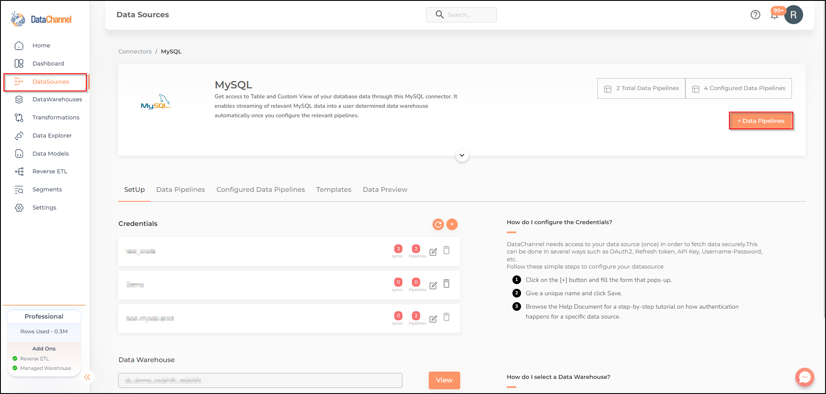Switch to the Data Pipelines tab
This screenshot has height=394, width=826.
[x=180, y=190]
